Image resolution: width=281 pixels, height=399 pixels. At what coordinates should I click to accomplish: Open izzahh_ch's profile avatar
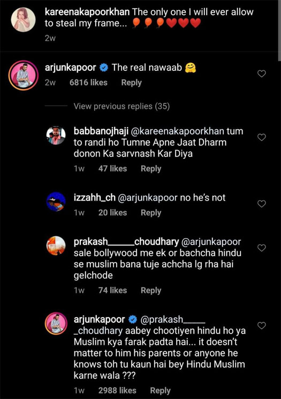[56, 202]
